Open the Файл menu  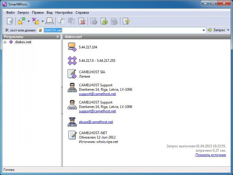pos(10,12)
